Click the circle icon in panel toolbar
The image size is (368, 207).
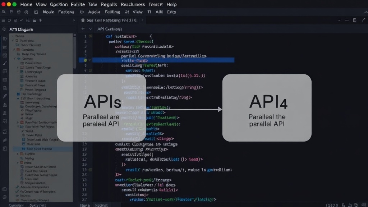(9, 20)
